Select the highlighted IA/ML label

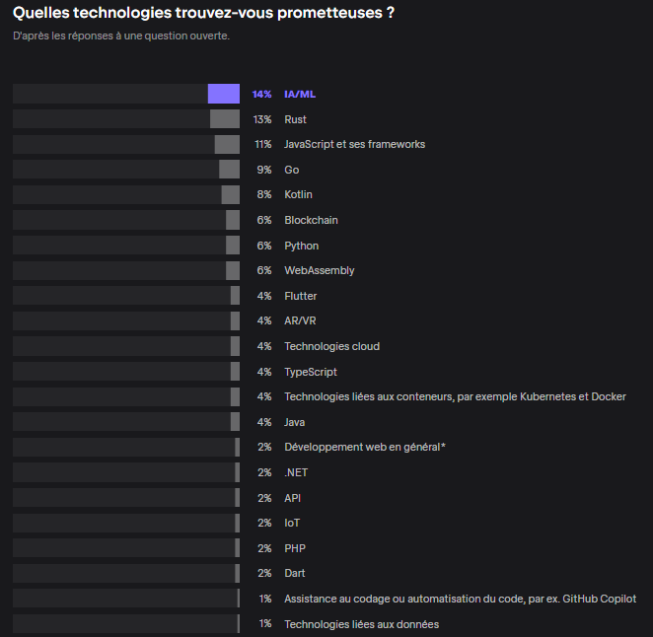(x=300, y=94)
